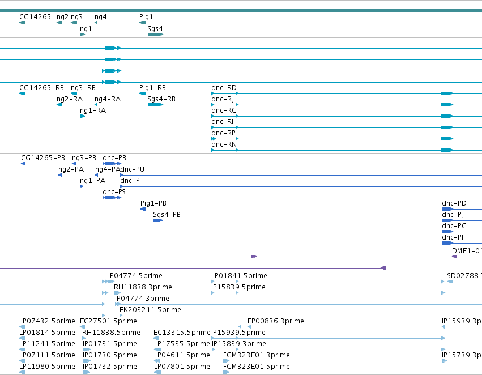Select the Sgs4-PB protein glyph

pos(158,220)
